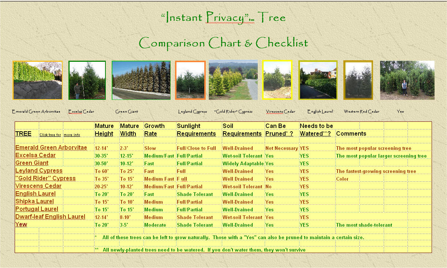Click the Leyland Cypress orange-framed photo

tap(190, 80)
